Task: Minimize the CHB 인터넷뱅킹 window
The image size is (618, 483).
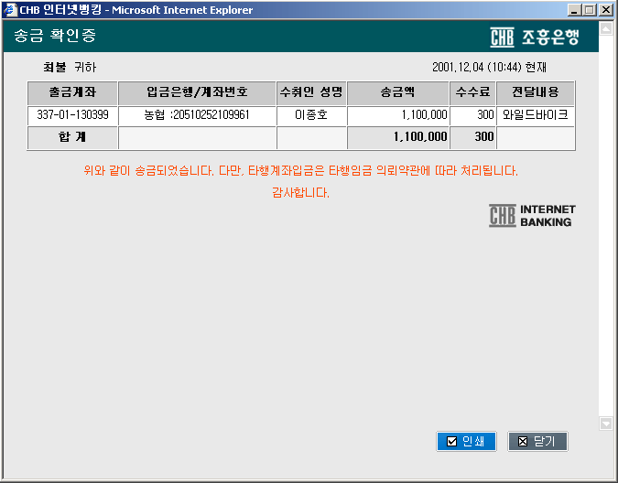Action: point(574,10)
